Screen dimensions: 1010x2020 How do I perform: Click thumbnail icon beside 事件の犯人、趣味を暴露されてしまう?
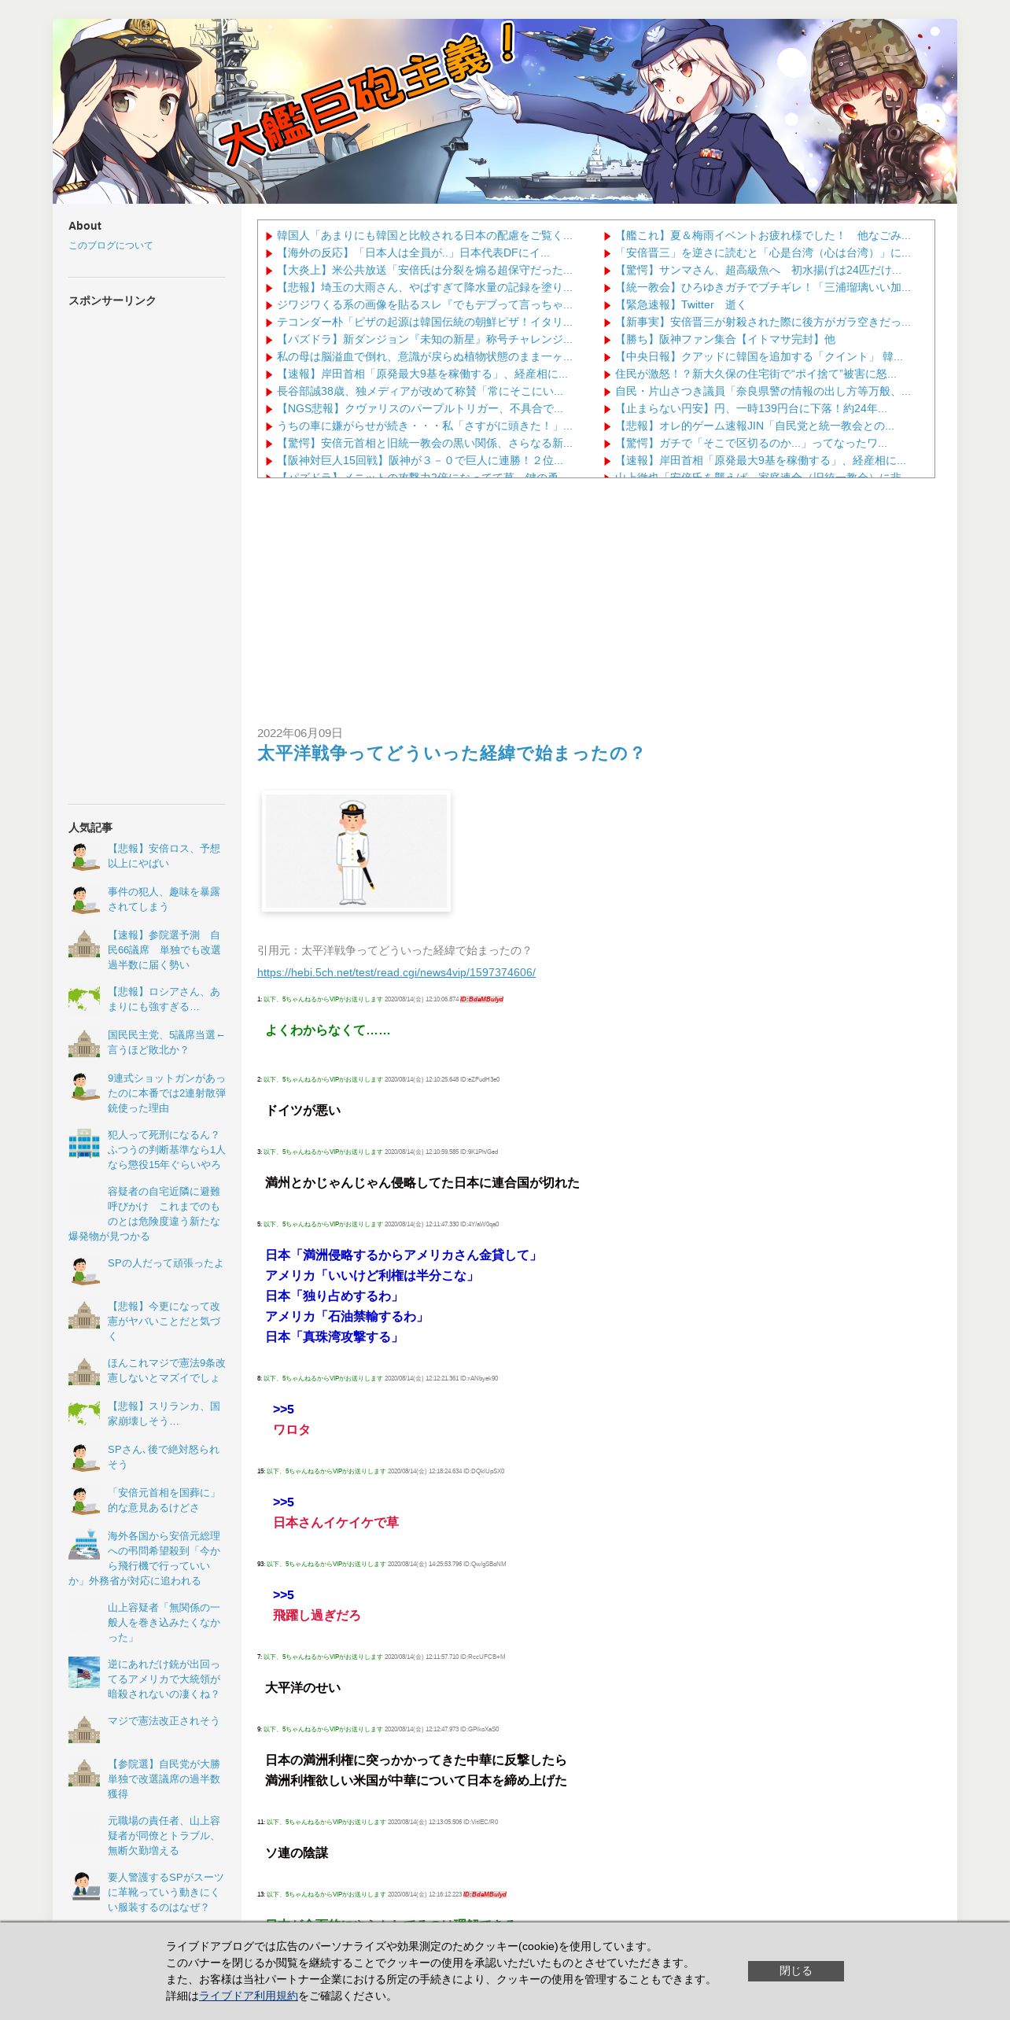click(x=84, y=900)
